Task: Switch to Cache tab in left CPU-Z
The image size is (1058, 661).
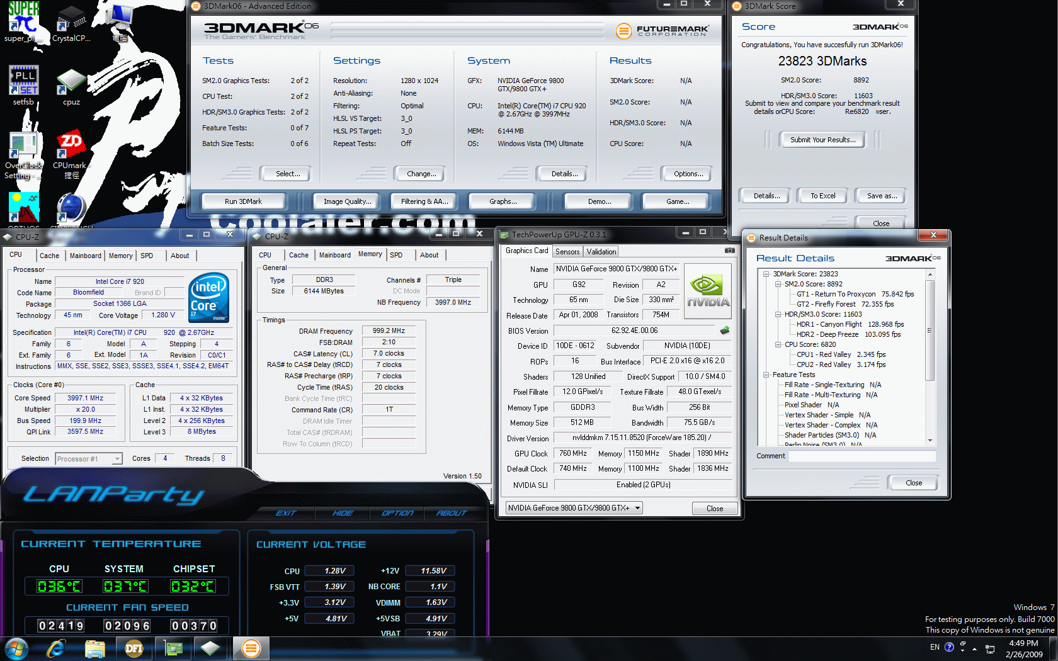Action: pos(49,256)
